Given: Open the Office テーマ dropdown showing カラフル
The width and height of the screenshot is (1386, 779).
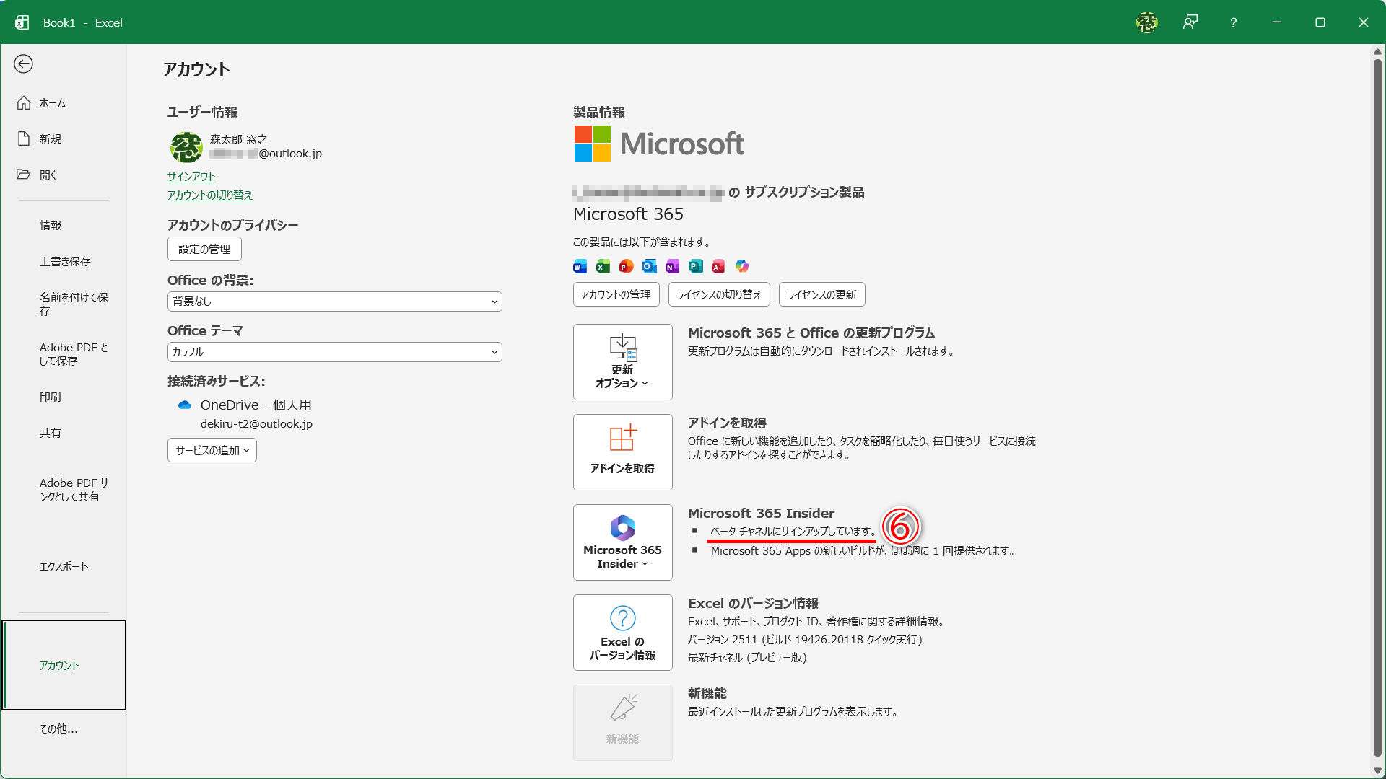Looking at the screenshot, I should click(x=334, y=351).
